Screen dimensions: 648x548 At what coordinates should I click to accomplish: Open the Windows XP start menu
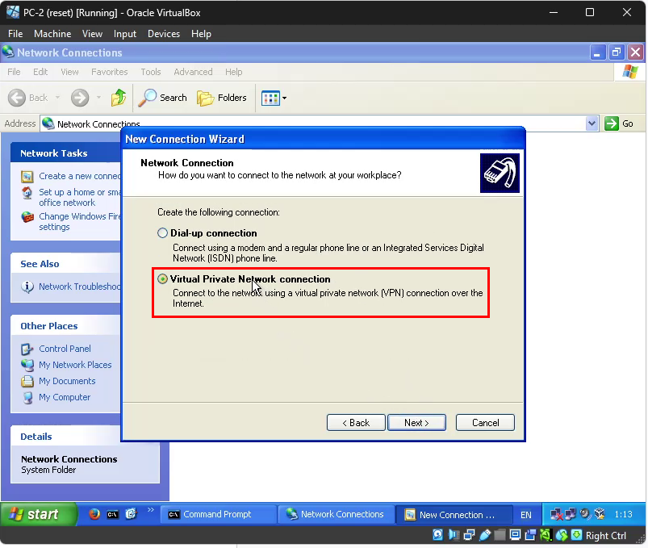coord(39,514)
